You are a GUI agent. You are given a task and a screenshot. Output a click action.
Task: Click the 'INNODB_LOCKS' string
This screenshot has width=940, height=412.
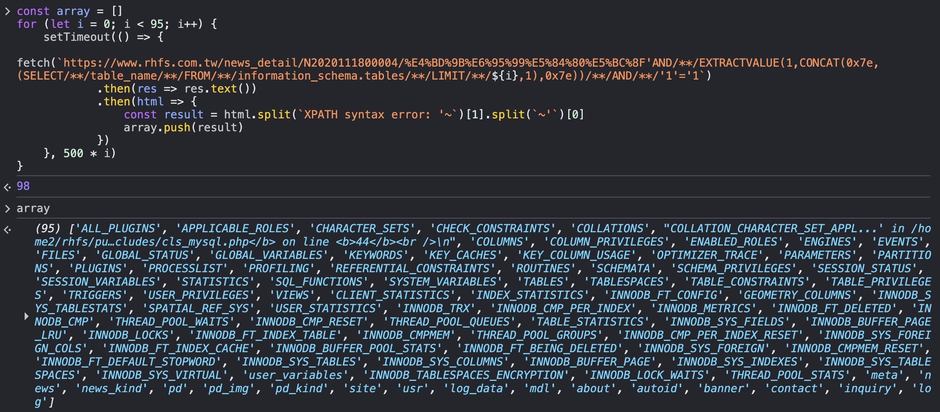tap(128, 335)
